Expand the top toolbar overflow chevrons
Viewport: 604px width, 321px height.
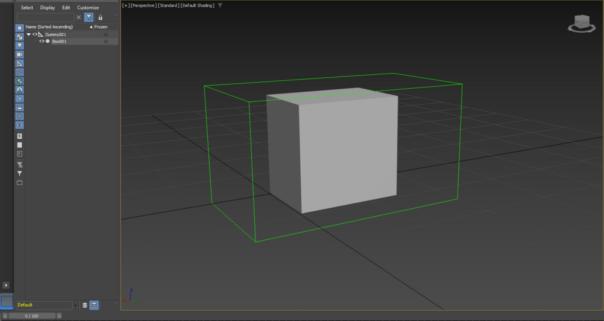click(115, 15)
